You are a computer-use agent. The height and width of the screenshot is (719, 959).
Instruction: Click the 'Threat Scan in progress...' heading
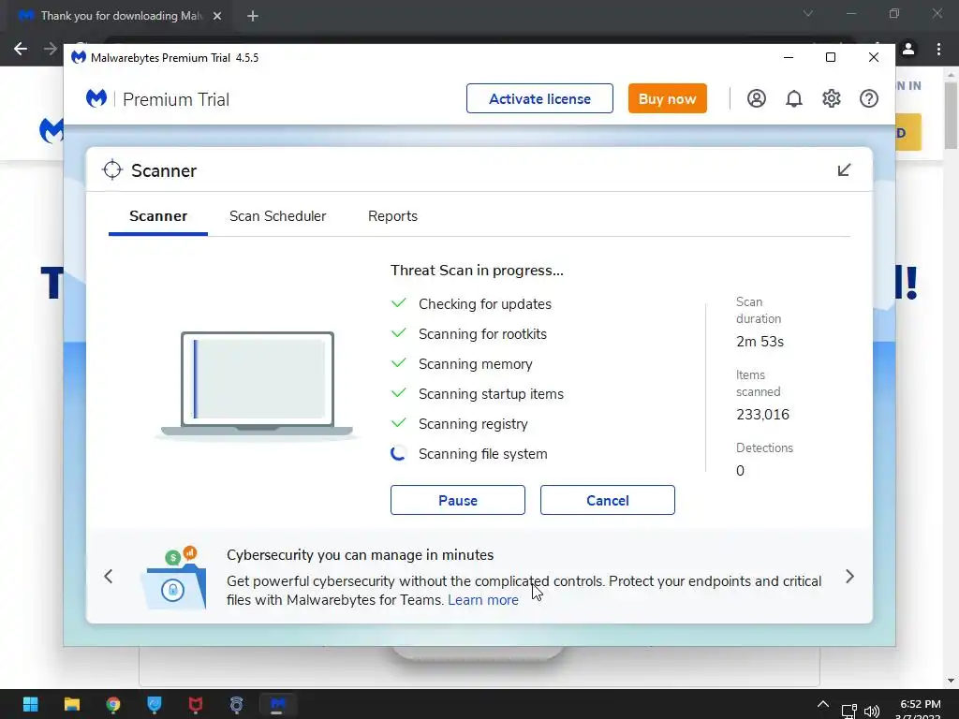(477, 271)
